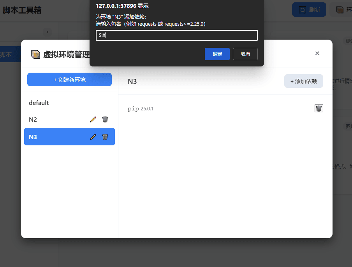
Task: Delete environment N2 via its trash icon
Action: tap(105, 119)
